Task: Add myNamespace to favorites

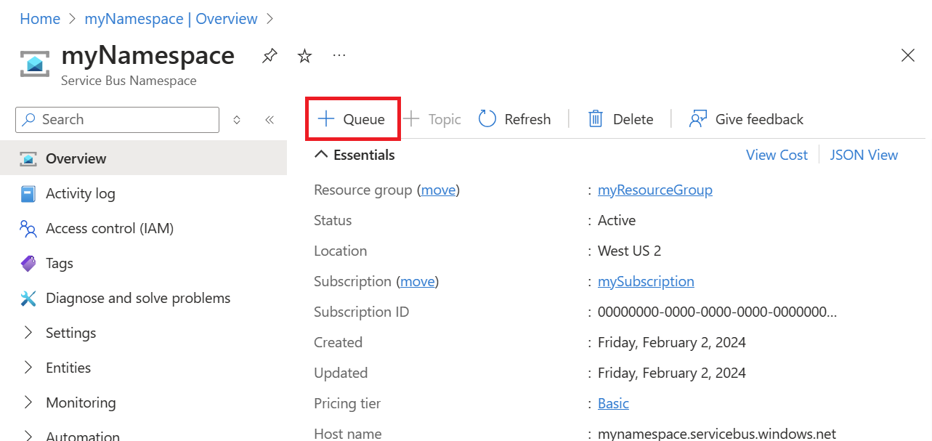Action: pyautogui.click(x=304, y=55)
